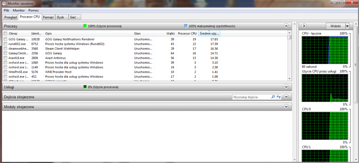This screenshot has width=359, height=163.
Task: Expand the Usługi section
Action: pyautogui.click(x=286, y=87)
